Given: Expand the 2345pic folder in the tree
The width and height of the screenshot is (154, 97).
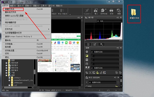Looking at the screenshot, I should click(x=9, y=78).
